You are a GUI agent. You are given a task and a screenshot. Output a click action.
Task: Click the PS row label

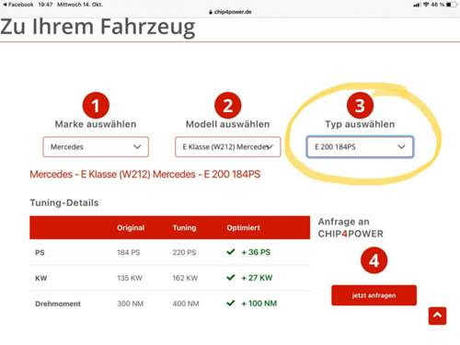pyautogui.click(x=40, y=253)
